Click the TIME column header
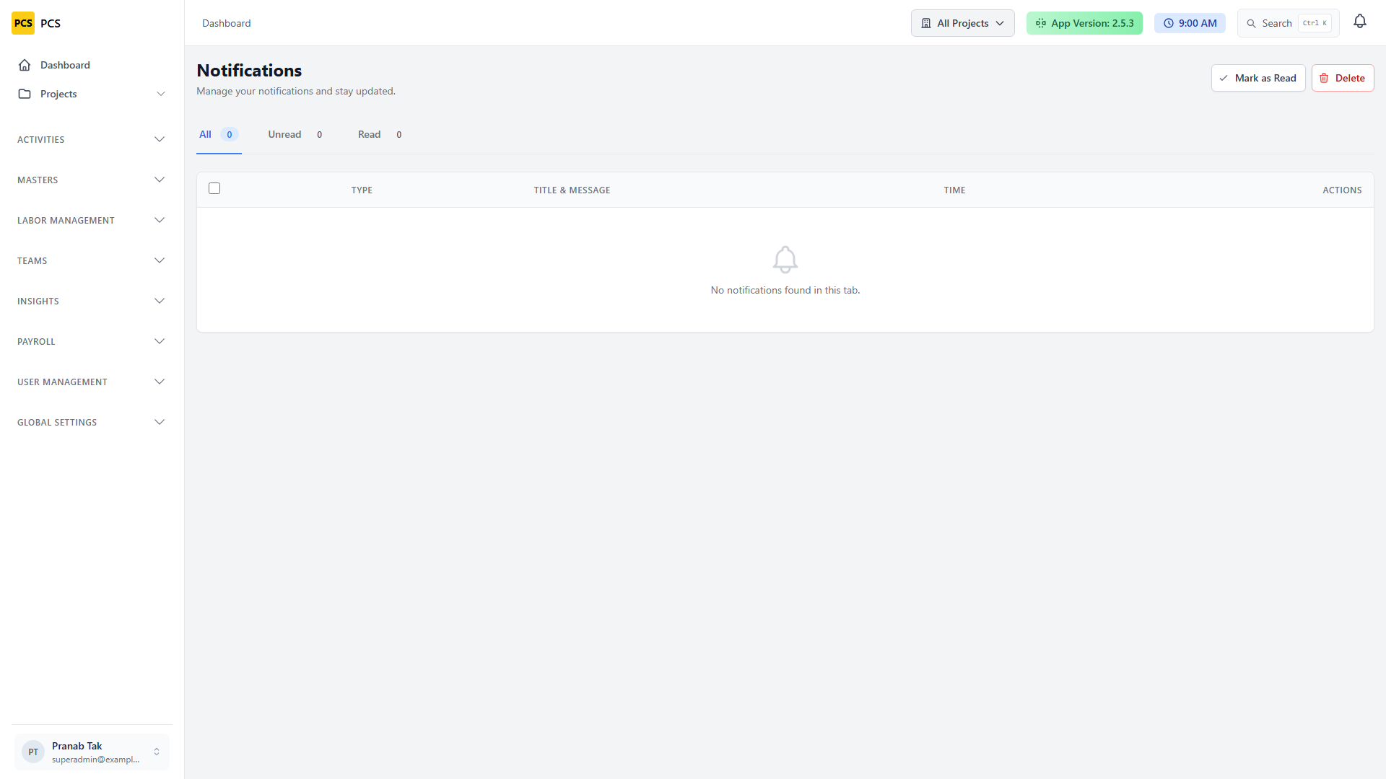Image resolution: width=1386 pixels, height=779 pixels. tap(954, 190)
